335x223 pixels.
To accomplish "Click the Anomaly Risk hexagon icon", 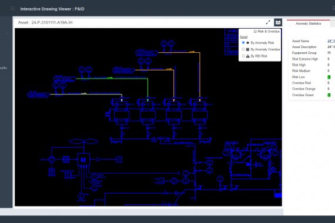I will pyautogui.click(x=247, y=43).
